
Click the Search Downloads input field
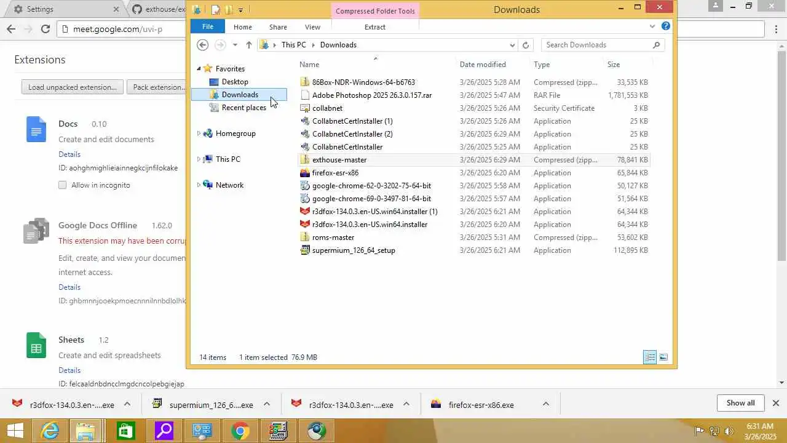coord(596,45)
